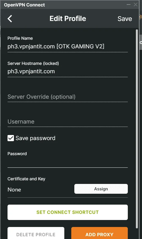Delete this VPN profile
The width and height of the screenshot is (142, 239).
coord(36,233)
